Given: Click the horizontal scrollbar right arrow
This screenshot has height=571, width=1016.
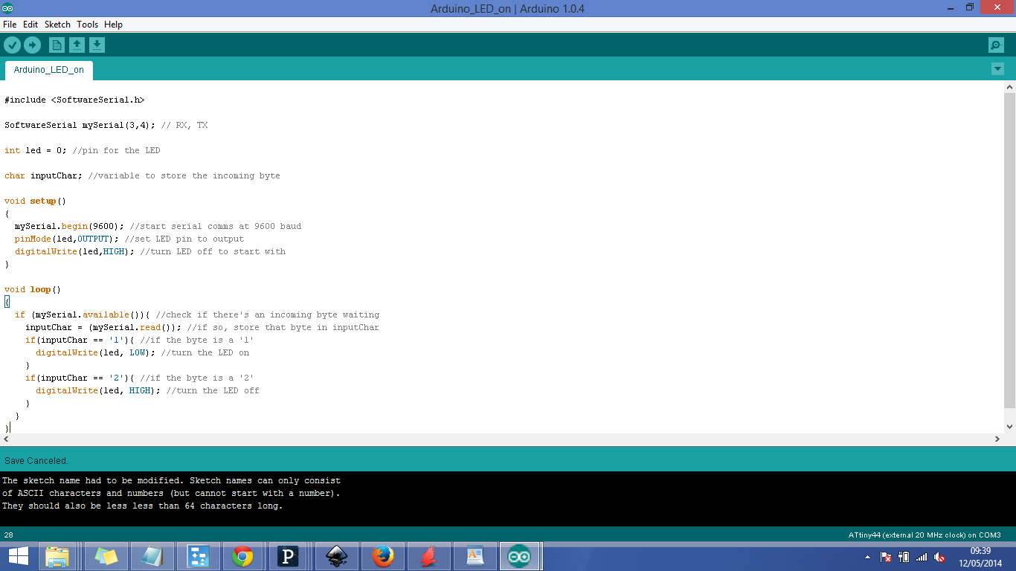Looking at the screenshot, I should click(997, 439).
